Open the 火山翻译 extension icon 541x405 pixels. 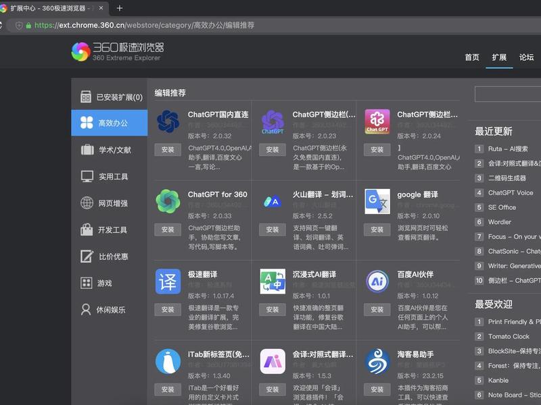click(x=273, y=201)
